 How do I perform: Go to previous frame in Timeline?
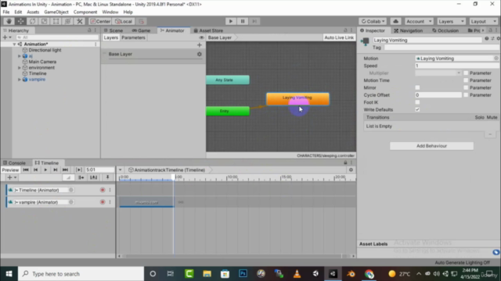(x=35, y=170)
